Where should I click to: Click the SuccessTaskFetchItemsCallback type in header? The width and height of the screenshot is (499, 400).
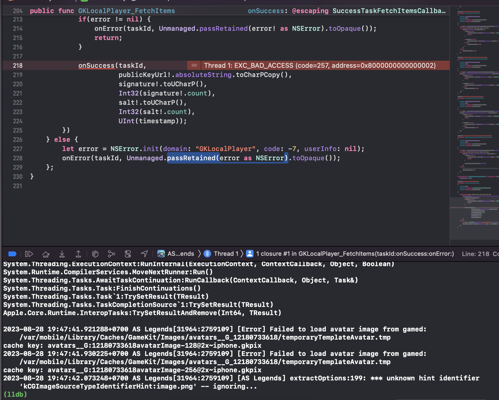389,11
